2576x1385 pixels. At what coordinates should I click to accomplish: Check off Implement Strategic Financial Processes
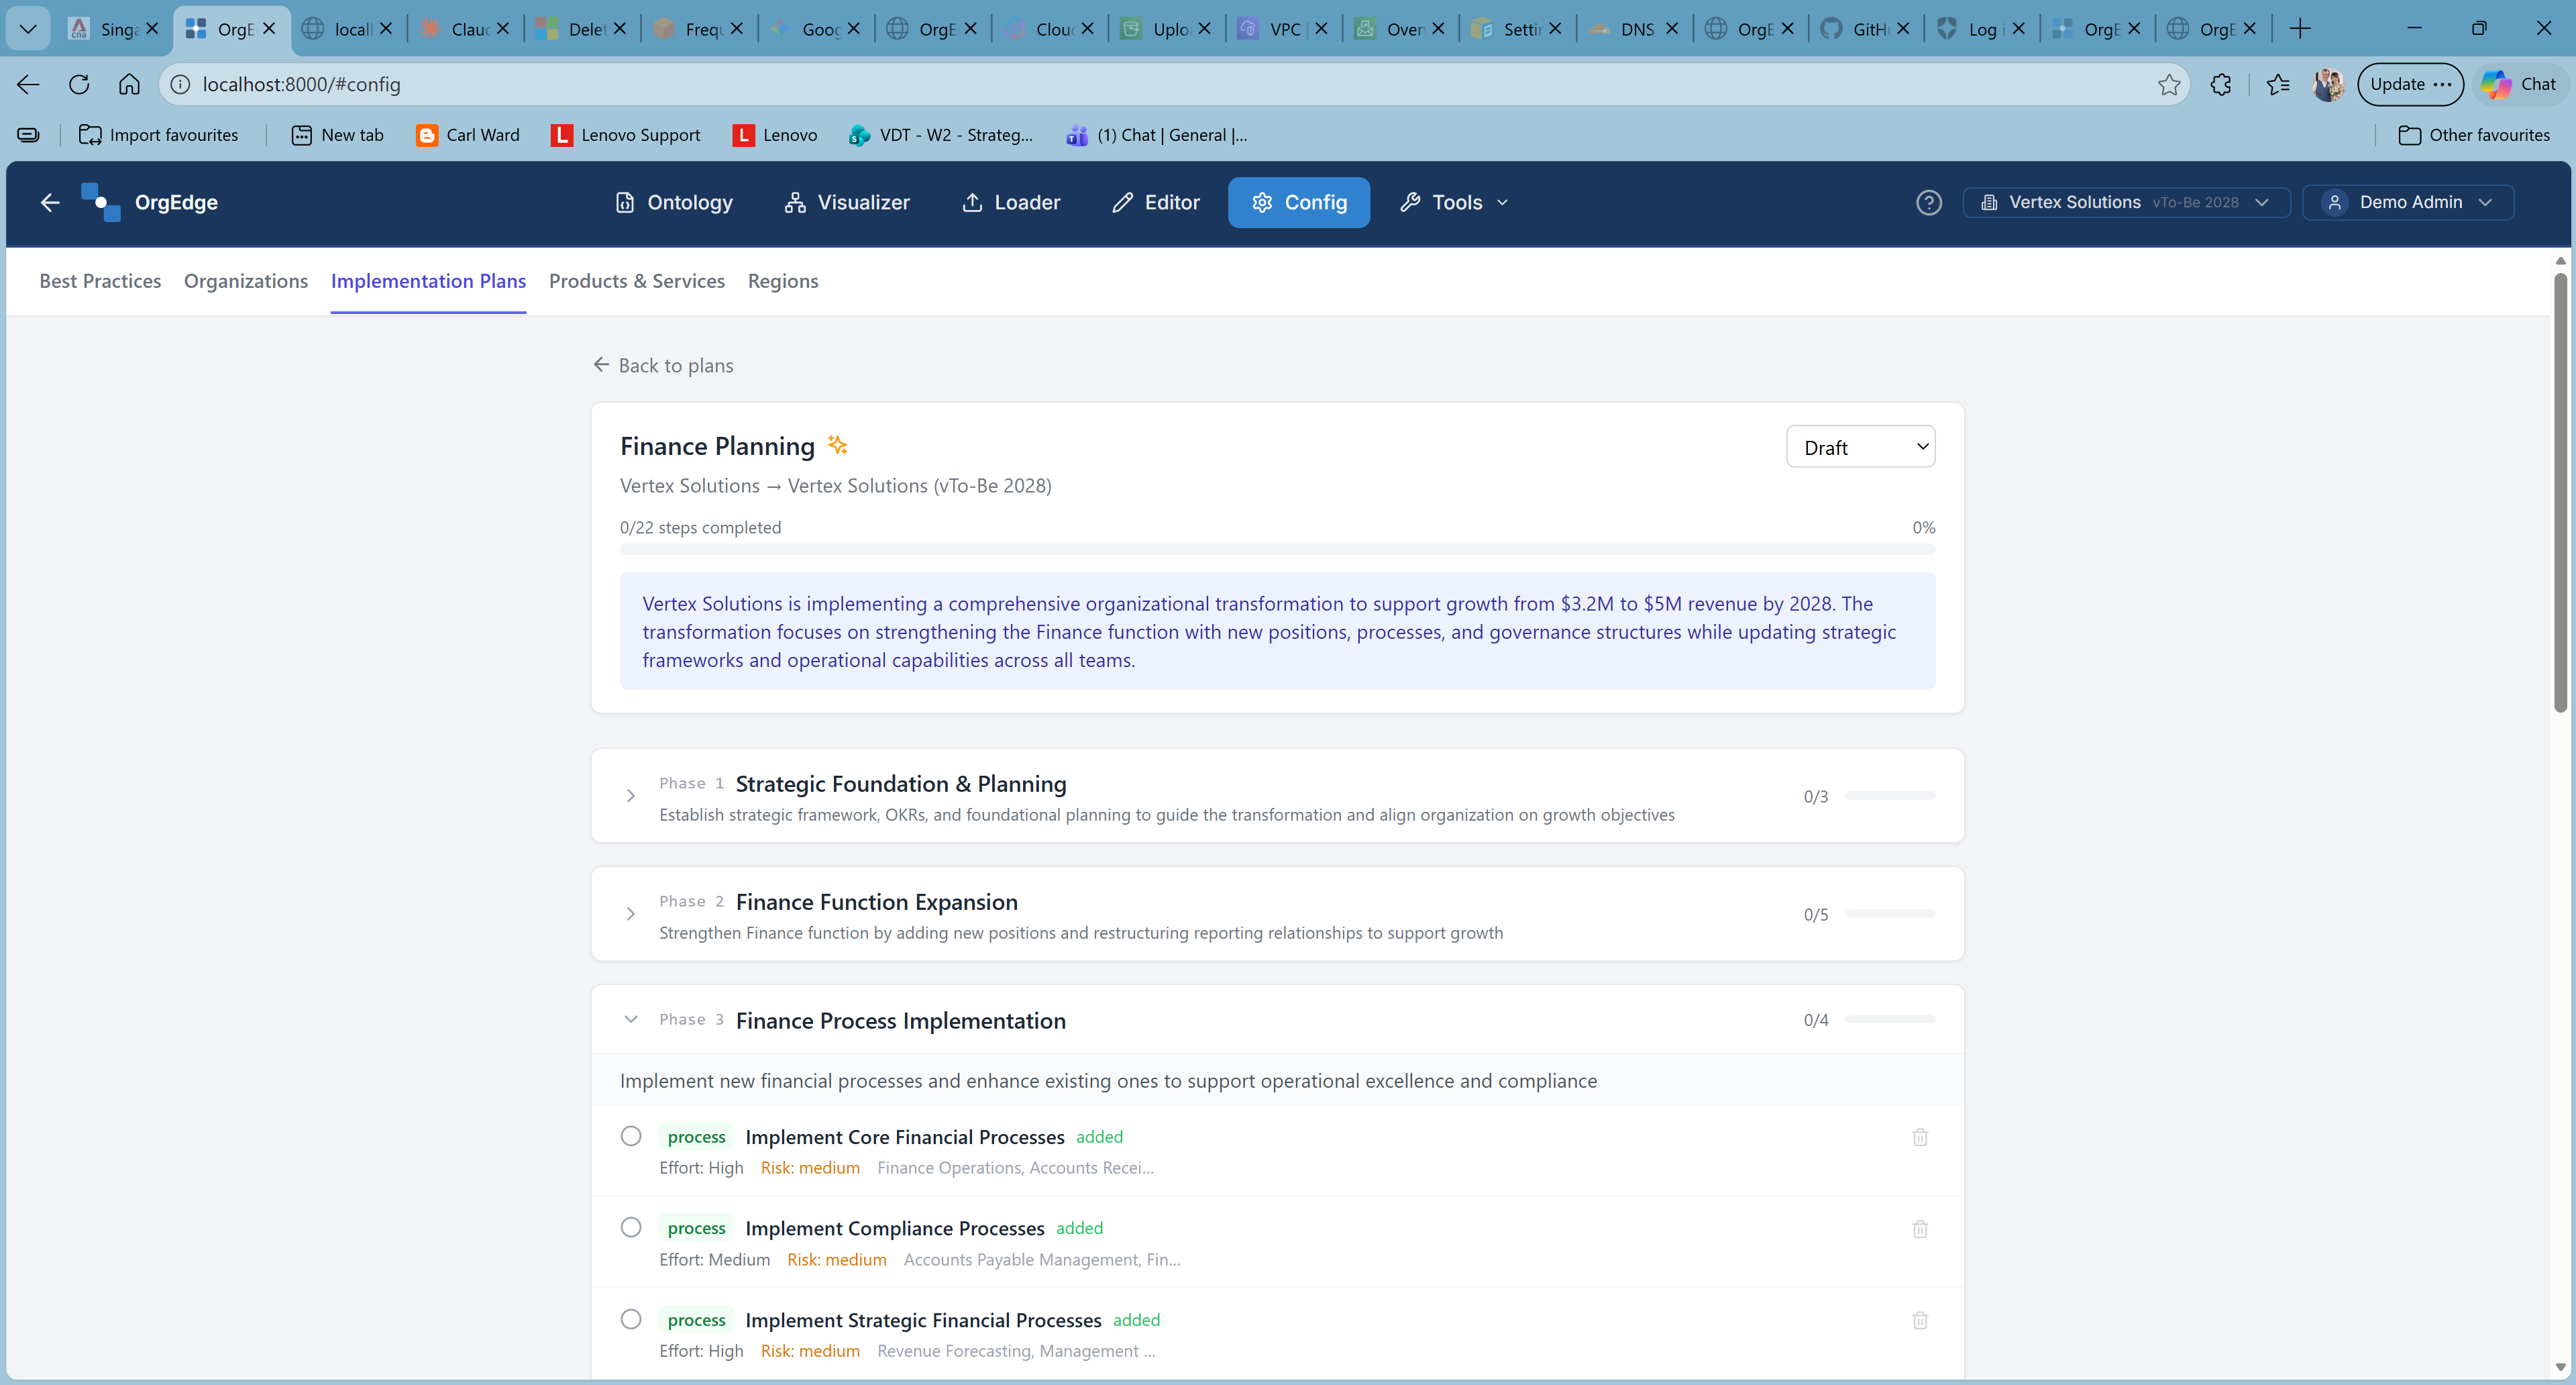(x=630, y=1319)
